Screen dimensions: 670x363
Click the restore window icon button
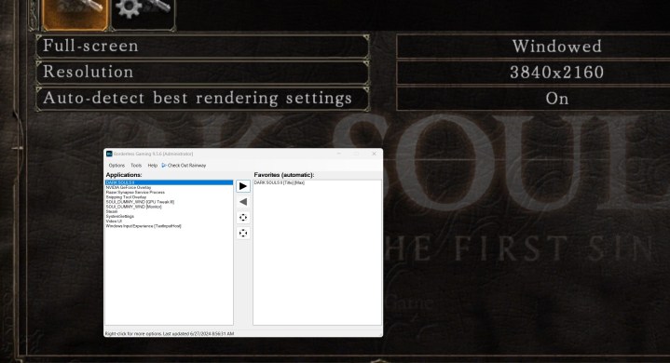(243, 233)
